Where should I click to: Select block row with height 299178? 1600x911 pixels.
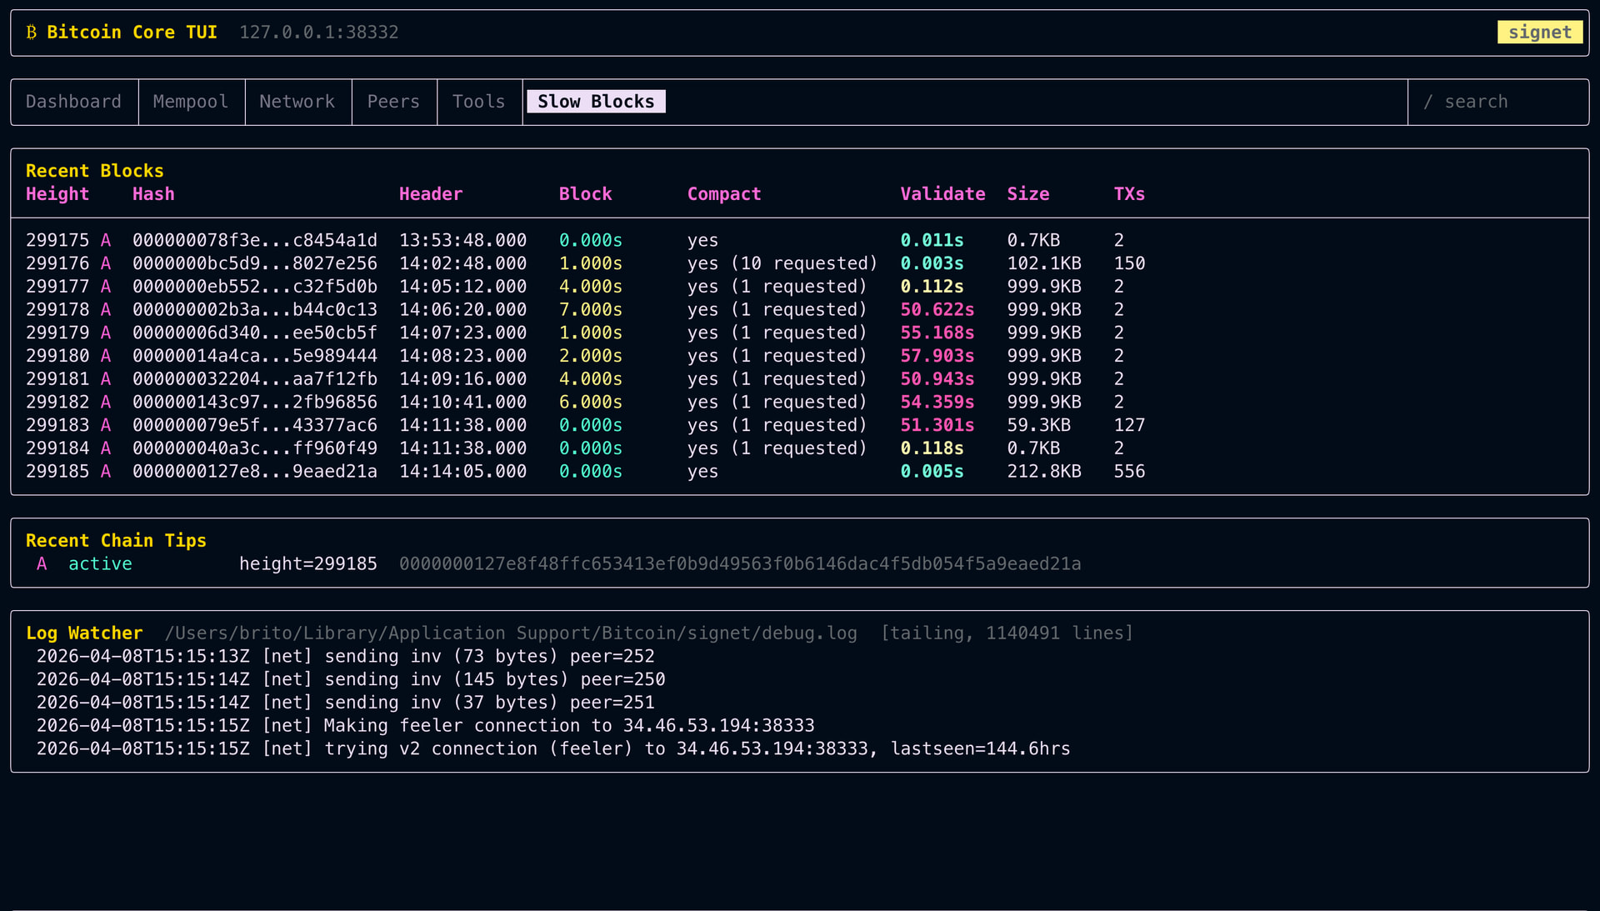pos(57,309)
